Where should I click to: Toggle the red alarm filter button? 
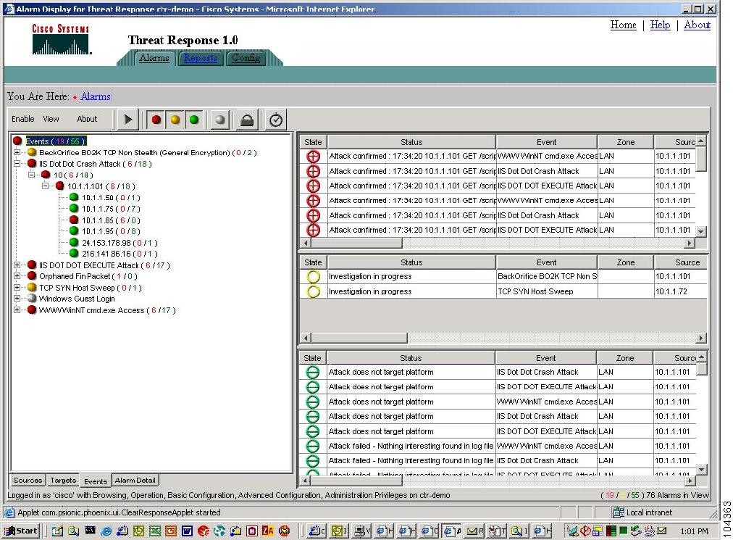156,120
